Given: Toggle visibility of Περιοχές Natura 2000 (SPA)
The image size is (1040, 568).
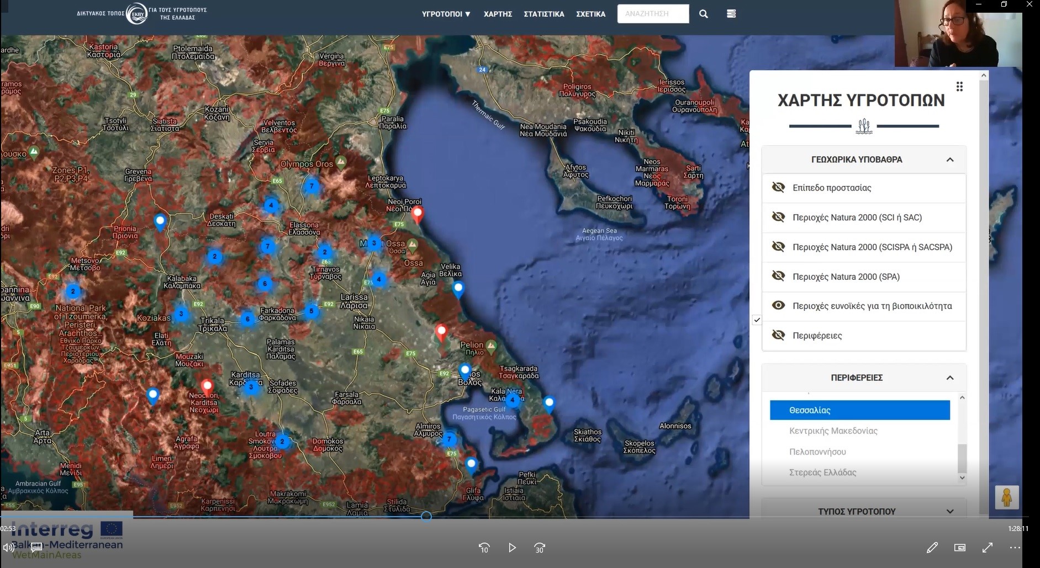Looking at the screenshot, I should (778, 277).
